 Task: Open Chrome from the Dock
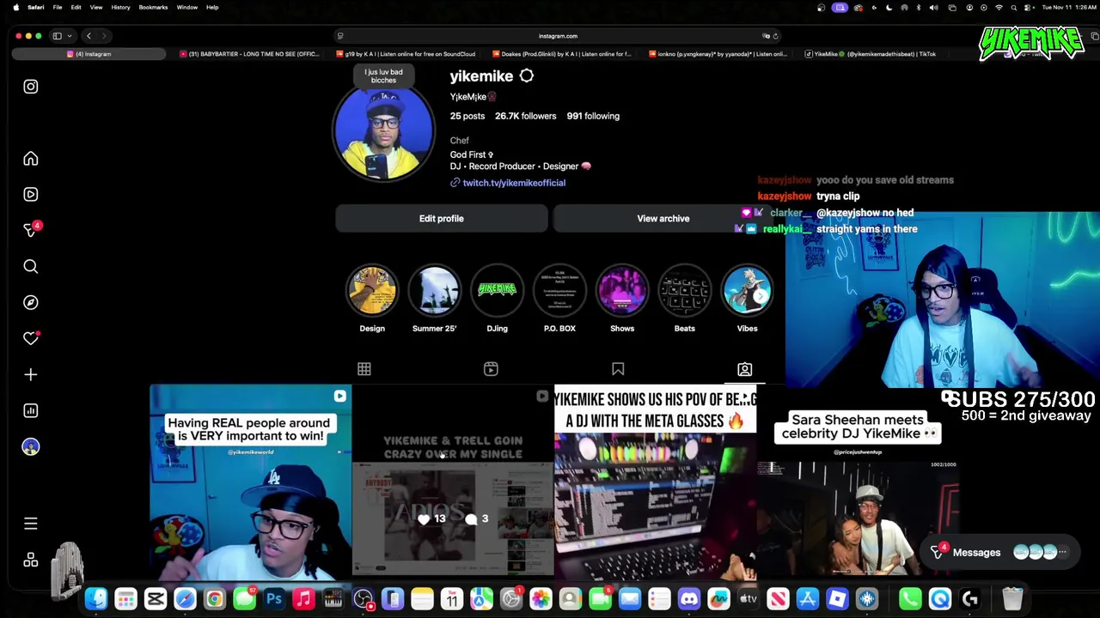click(215, 598)
